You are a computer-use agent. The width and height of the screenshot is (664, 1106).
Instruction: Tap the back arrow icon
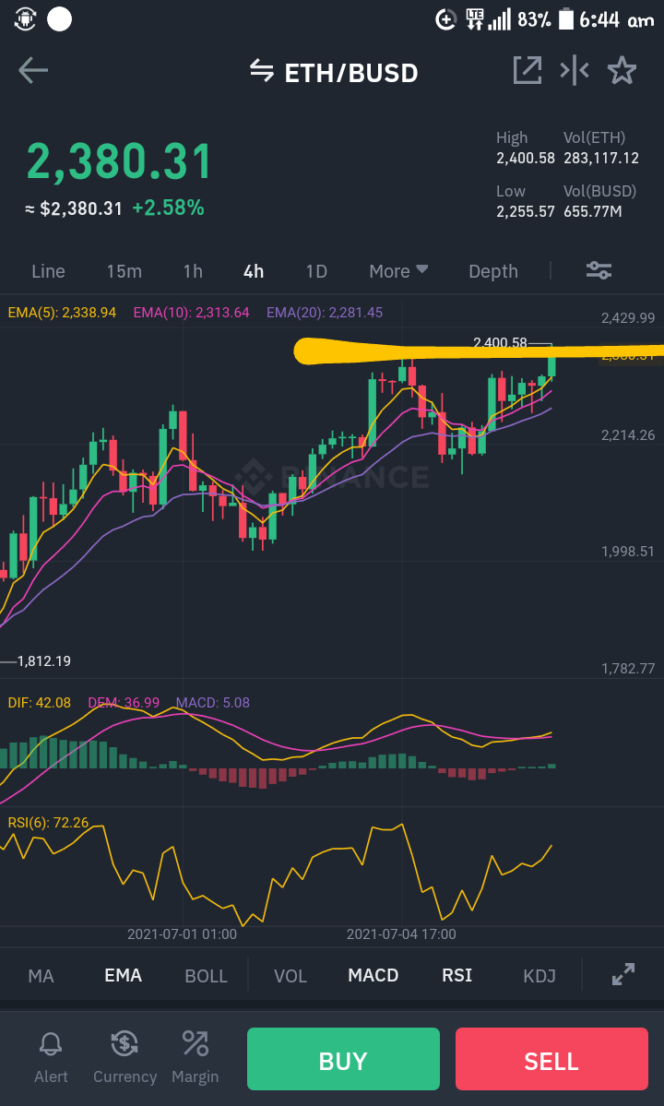33,70
